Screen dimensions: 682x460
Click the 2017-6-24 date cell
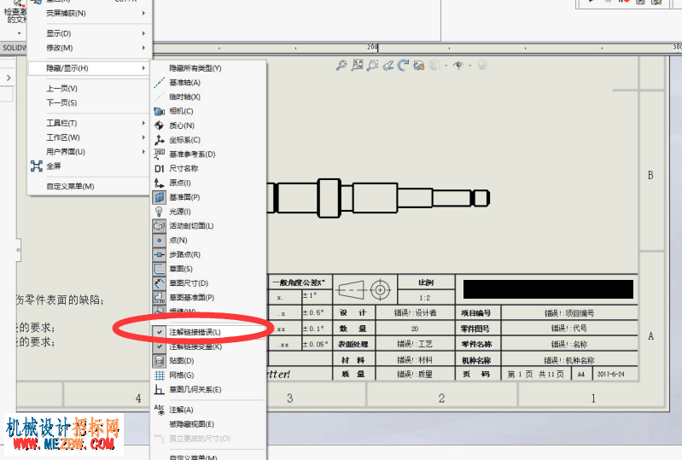610,374
